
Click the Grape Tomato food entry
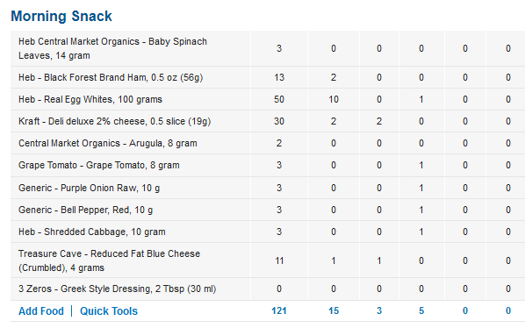click(99, 165)
